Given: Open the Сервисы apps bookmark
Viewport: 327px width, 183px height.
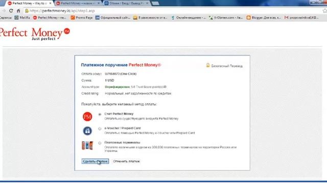Looking at the screenshot, I should [x=6, y=18].
